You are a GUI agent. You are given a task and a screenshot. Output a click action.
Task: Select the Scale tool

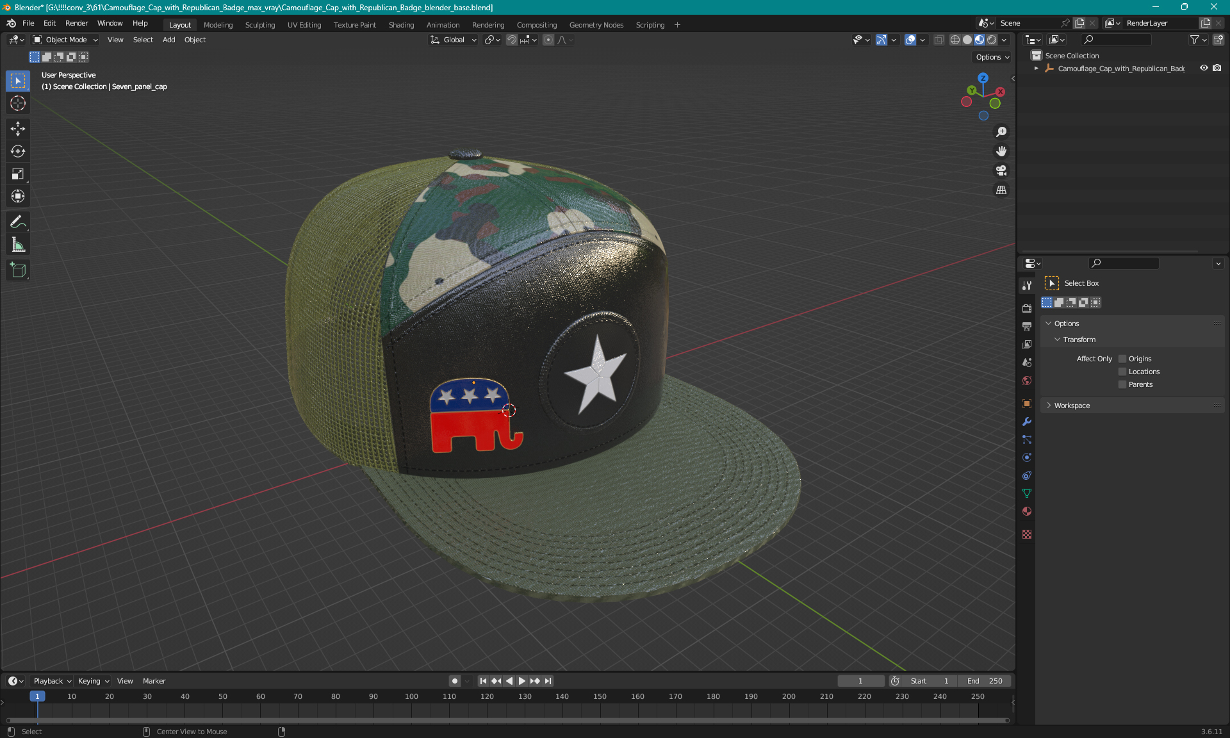[18, 174]
